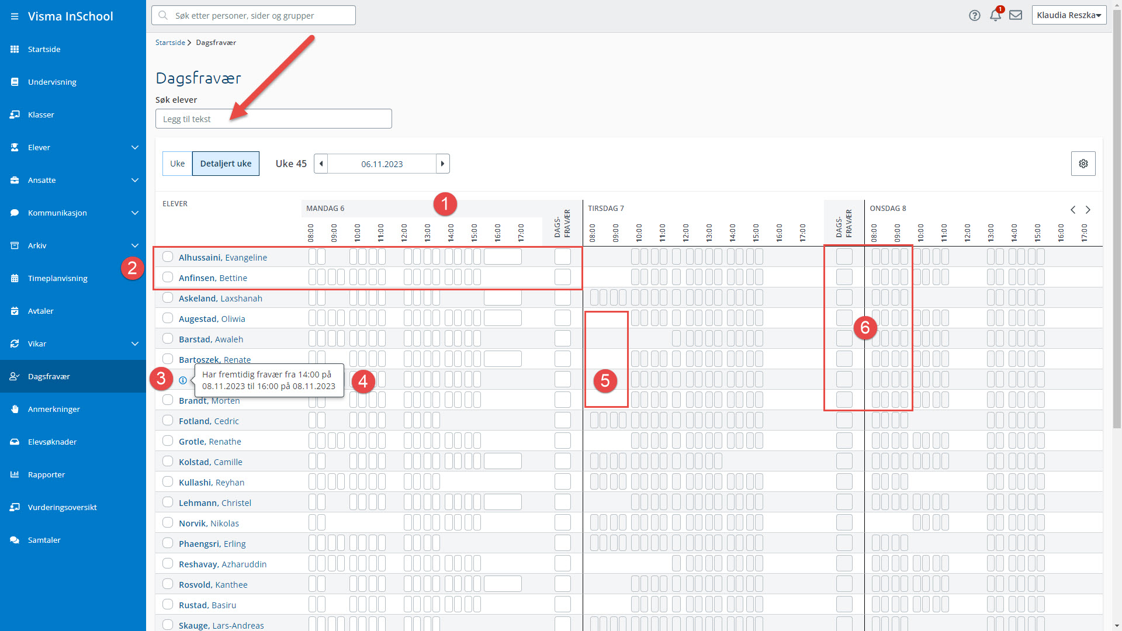Open student Reshavay, Azharuddin
Image resolution: width=1122 pixels, height=631 pixels.
(223, 564)
